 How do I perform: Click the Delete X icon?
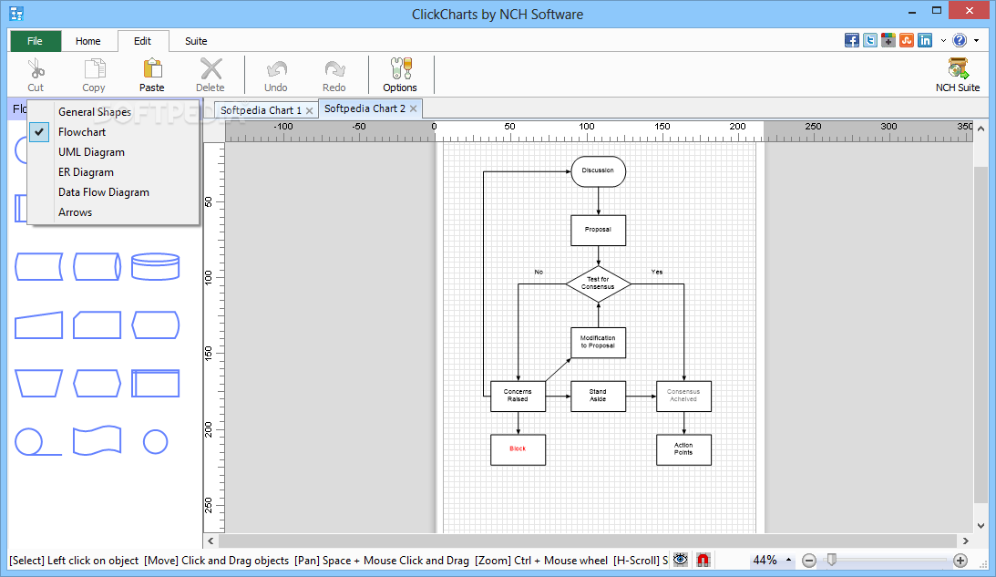click(x=210, y=68)
